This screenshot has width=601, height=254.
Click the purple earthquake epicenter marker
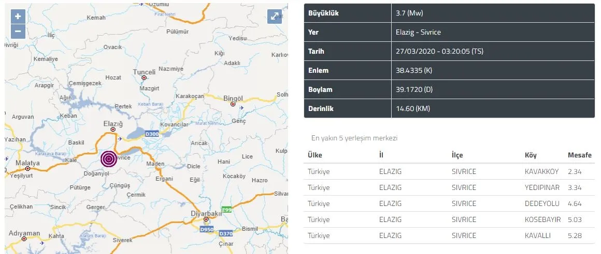coord(108,158)
